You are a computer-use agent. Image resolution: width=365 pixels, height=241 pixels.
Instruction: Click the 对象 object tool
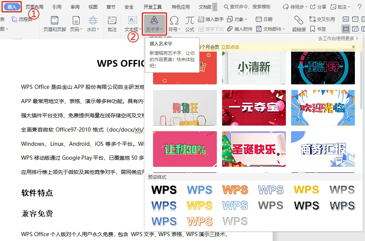(x=236, y=19)
